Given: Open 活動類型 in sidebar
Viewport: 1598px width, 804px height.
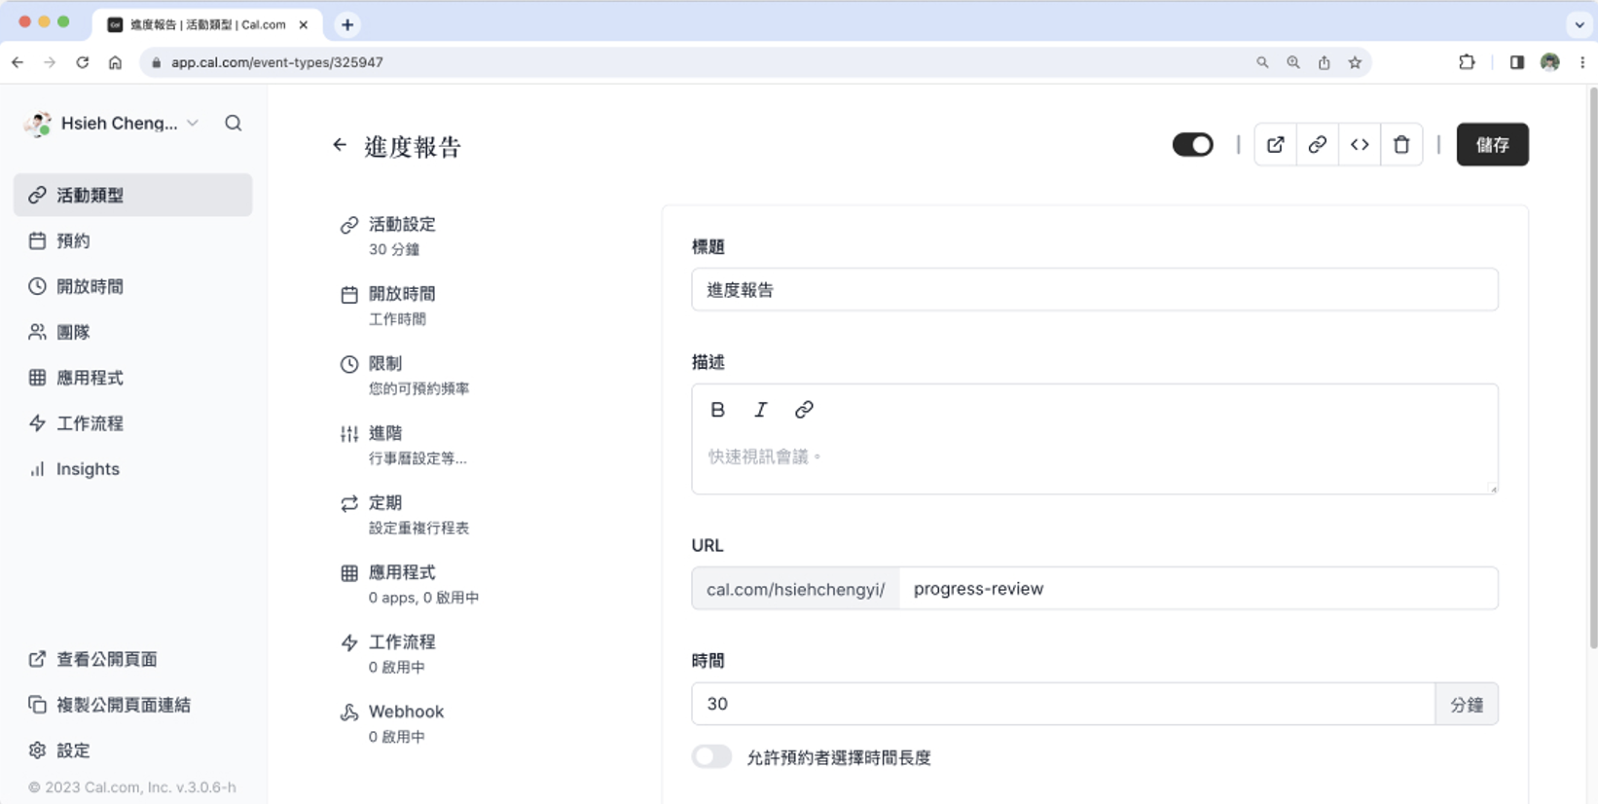Looking at the screenshot, I should click(133, 195).
